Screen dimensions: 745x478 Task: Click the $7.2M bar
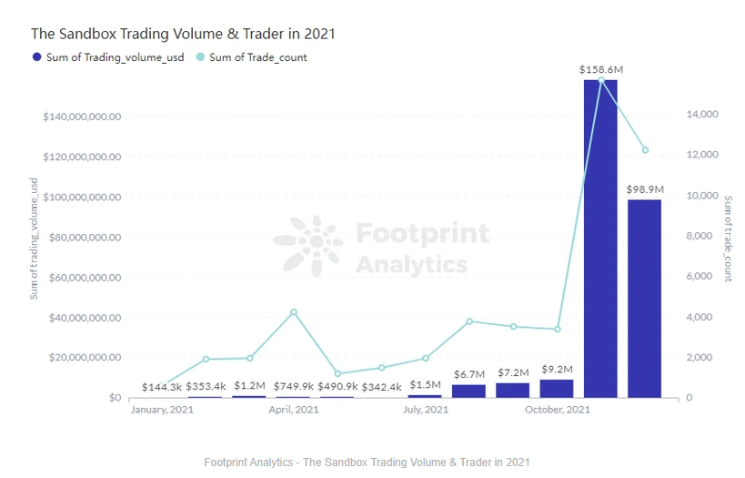point(513,391)
